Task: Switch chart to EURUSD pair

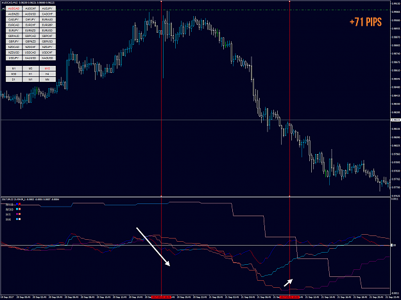Action: tap(47, 31)
